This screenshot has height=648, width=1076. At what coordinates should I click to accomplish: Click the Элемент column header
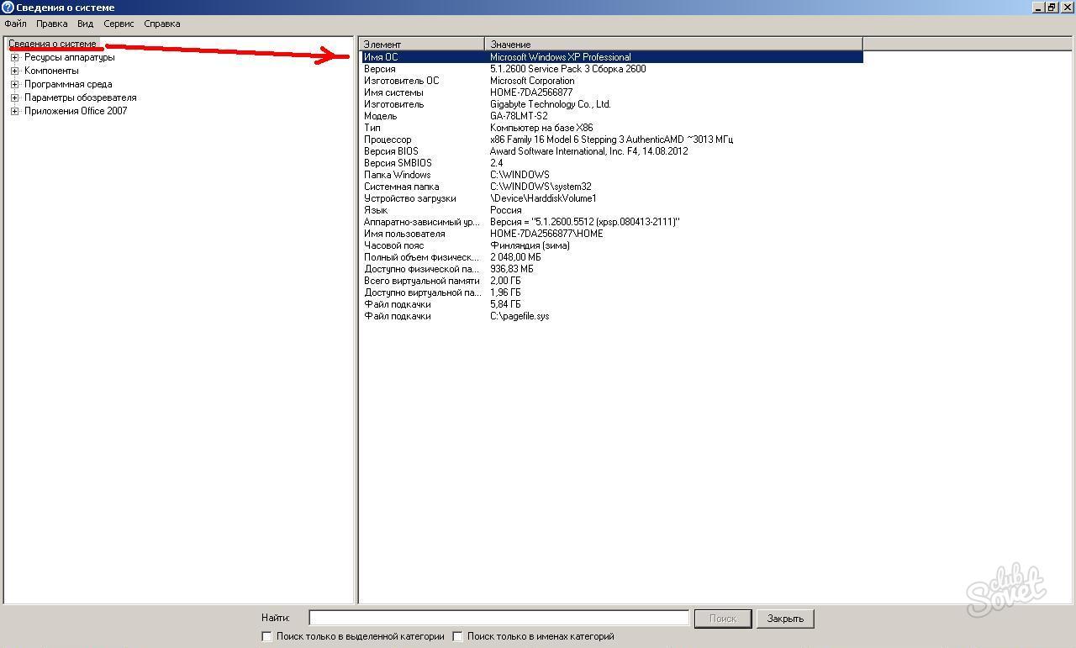[422, 44]
